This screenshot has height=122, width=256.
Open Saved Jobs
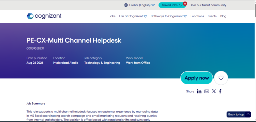(172, 5)
